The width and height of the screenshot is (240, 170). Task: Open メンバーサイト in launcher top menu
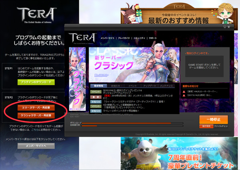(108, 38)
